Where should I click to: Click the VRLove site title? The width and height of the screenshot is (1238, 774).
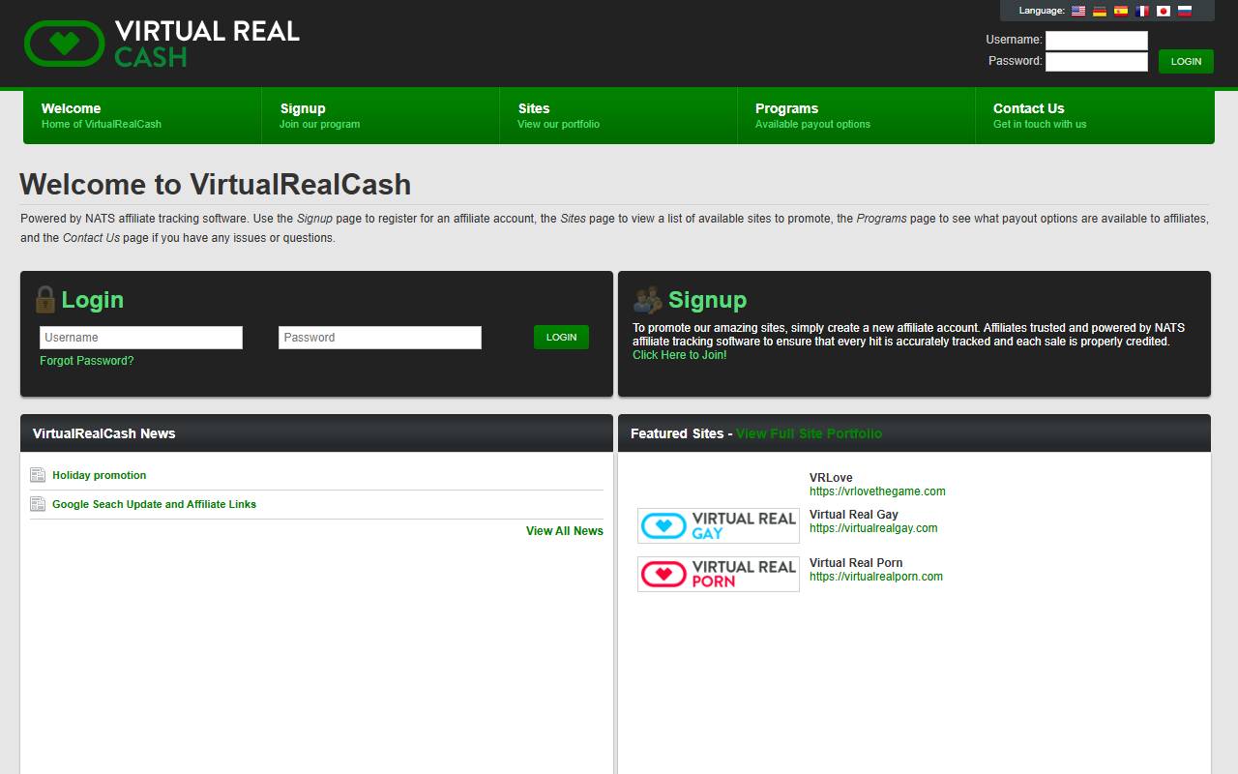tap(831, 478)
